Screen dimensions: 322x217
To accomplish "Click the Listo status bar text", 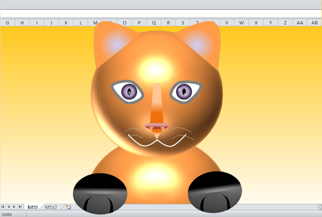I will [x=7, y=214].
